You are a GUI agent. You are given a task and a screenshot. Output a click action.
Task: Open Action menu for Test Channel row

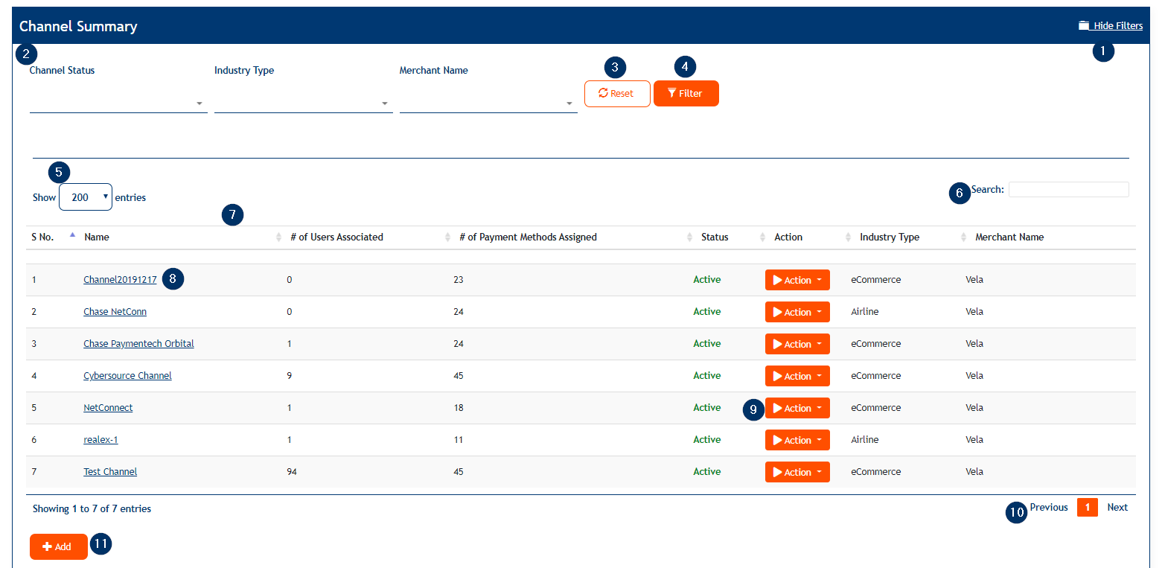point(797,472)
